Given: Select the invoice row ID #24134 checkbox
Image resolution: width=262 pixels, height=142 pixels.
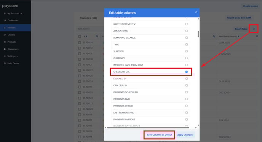Looking at the screenshot, I should coord(80,43).
